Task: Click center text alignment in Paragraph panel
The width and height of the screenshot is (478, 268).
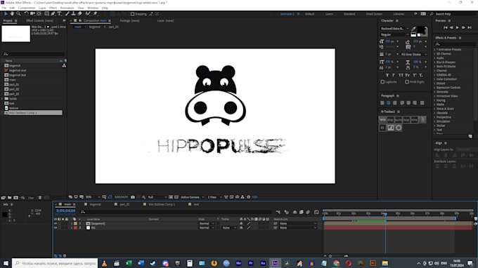Action: click(x=388, y=103)
